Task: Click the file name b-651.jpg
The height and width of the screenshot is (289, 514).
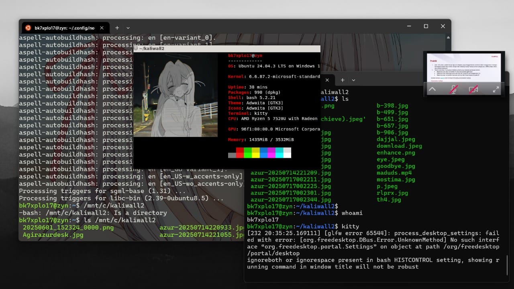Action: point(392,119)
